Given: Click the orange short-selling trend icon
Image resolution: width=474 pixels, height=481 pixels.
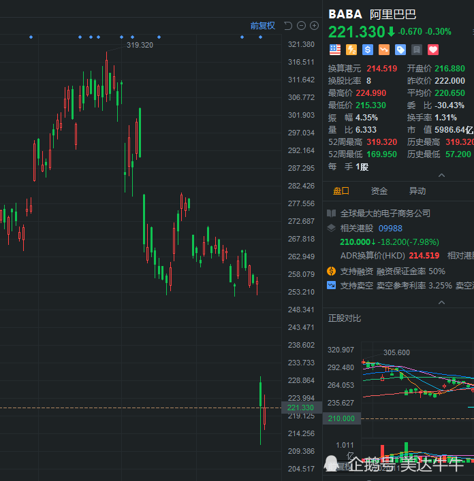Looking at the screenshot, I should 384,50.
